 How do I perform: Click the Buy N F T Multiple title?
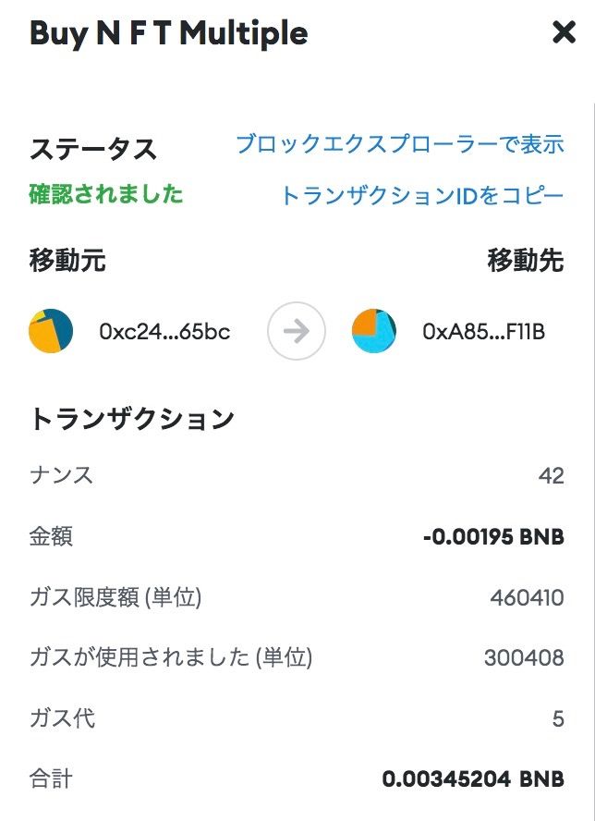click(169, 33)
